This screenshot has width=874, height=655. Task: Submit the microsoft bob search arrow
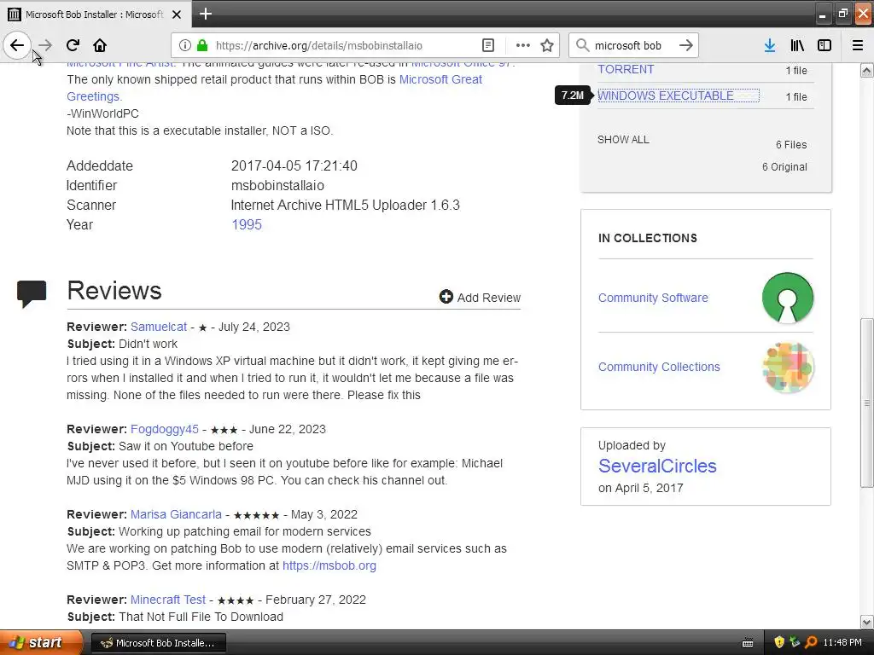686,45
